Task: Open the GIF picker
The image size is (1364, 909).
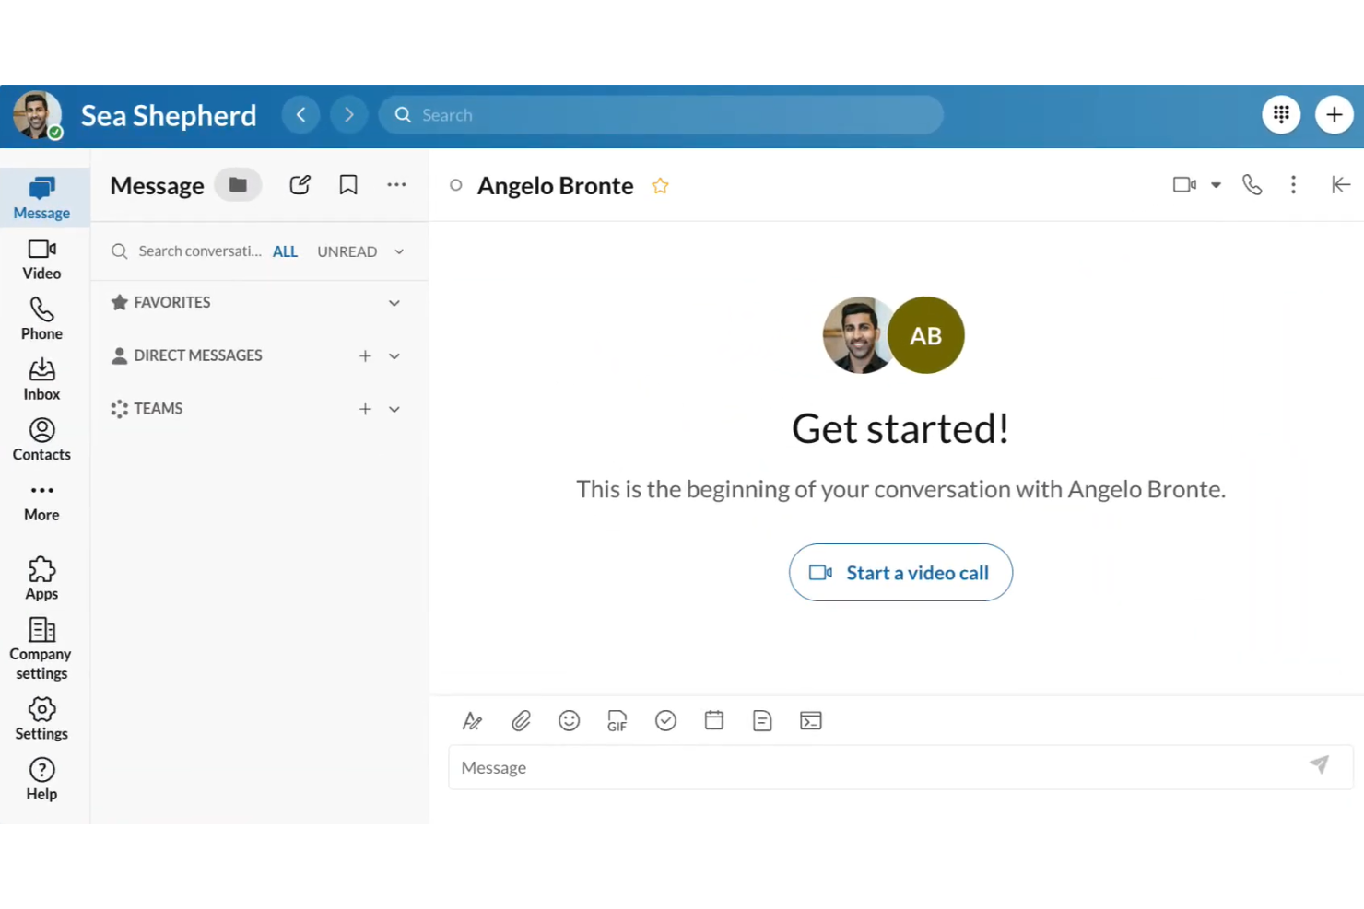Action: coord(617,721)
